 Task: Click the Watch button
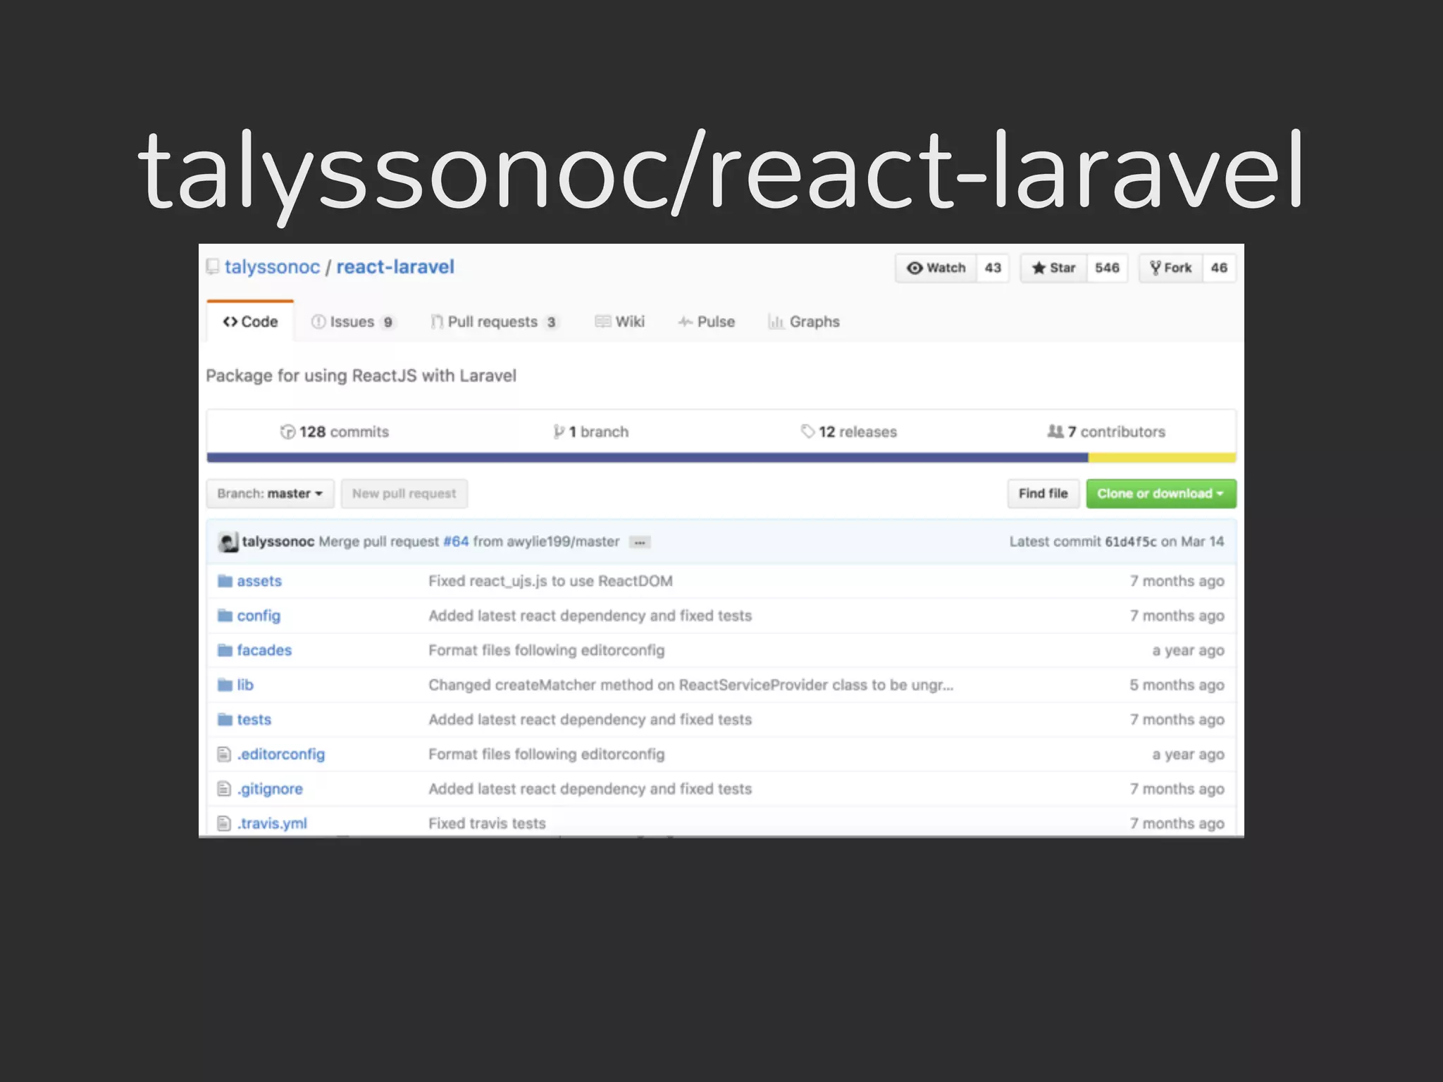pyautogui.click(x=936, y=268)
